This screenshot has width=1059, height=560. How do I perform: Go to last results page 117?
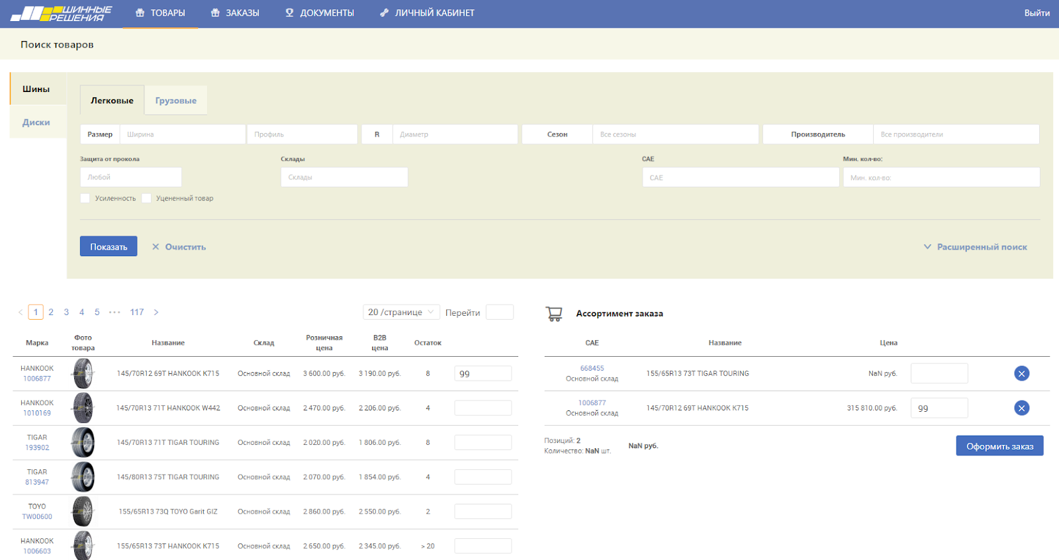(x=137, y=312)
